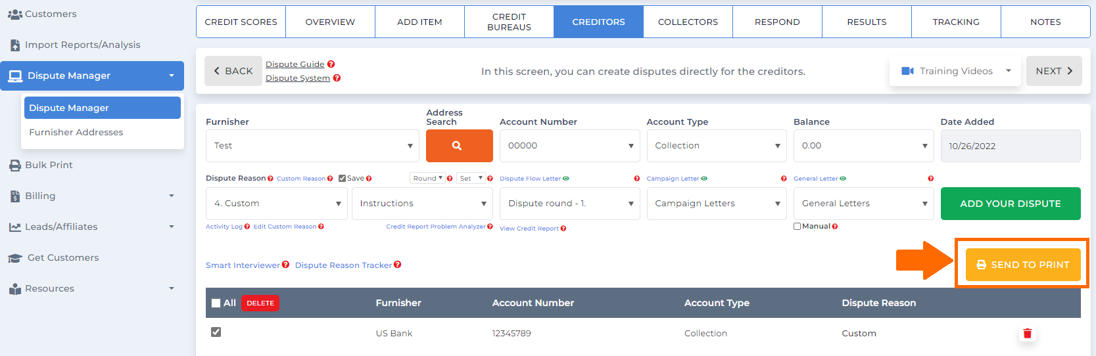
Task: Click help icon beside Edit Custom Reason
Action: [321, 227]
